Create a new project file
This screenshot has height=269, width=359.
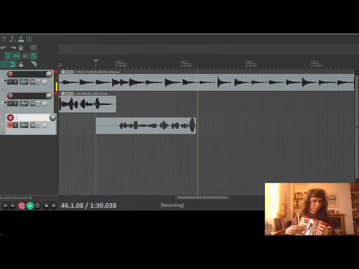4,39
